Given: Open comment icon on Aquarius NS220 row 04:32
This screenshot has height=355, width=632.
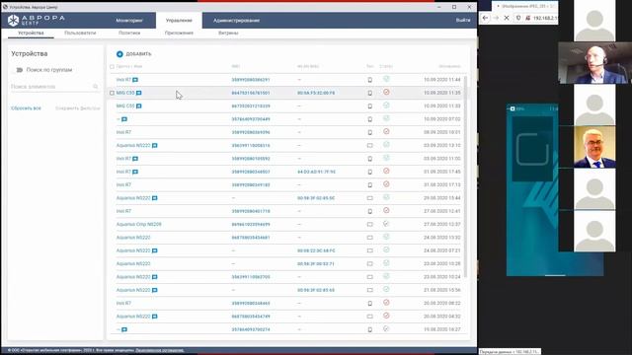Looking at the screenshot, I should [x=154, y=317].
